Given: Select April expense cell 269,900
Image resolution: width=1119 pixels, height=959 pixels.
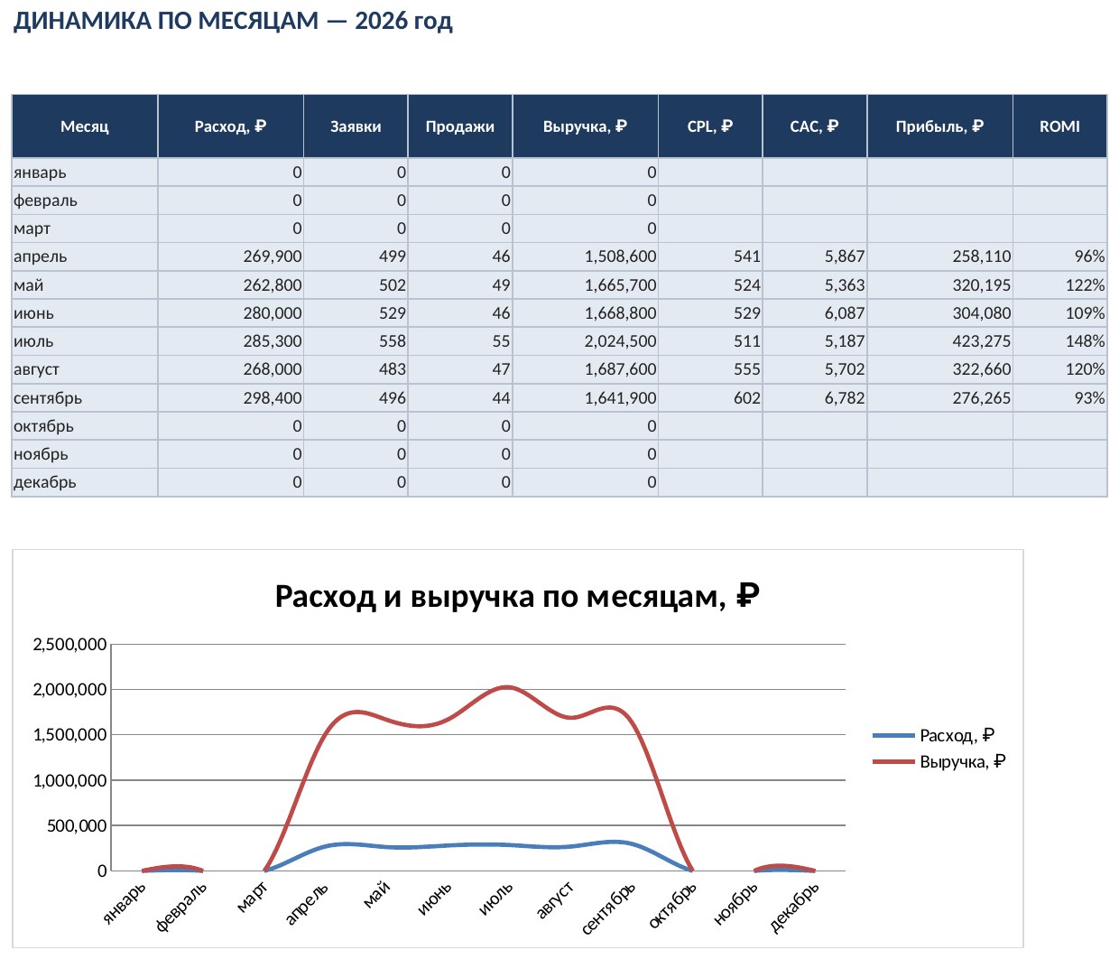Looking at the screenshot, I should point(231,256).
